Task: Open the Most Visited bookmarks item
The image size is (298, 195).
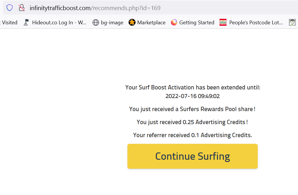Action: pos(9,22)
